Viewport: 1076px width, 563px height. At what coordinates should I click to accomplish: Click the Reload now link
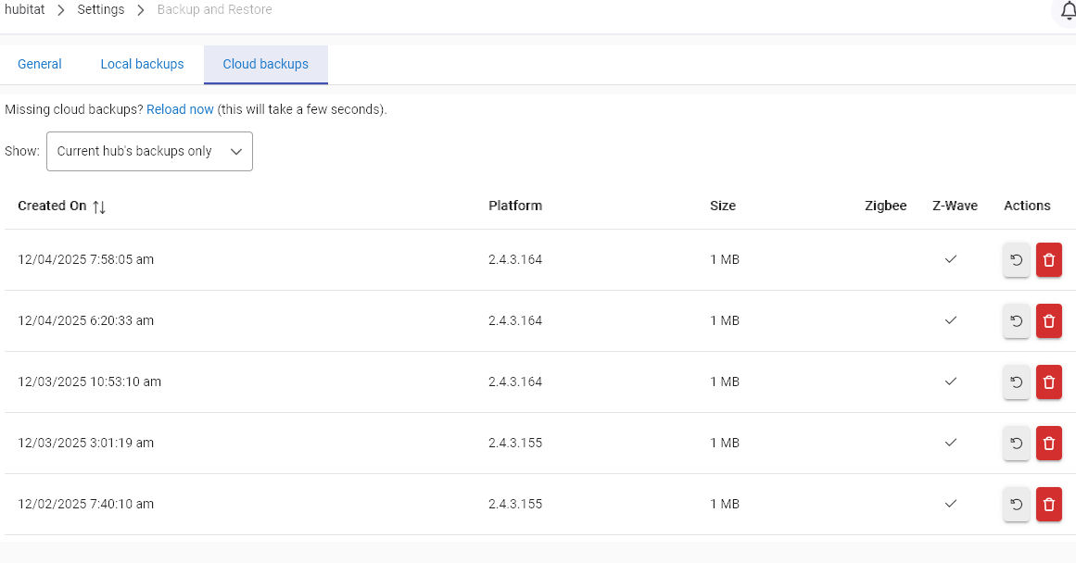[x=180, y=109]
